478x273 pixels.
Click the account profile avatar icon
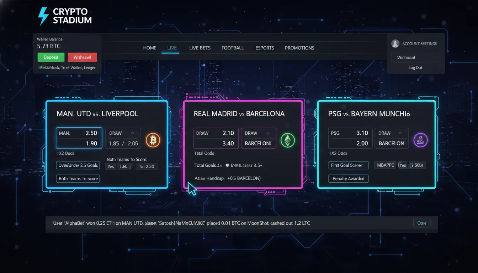395,44
